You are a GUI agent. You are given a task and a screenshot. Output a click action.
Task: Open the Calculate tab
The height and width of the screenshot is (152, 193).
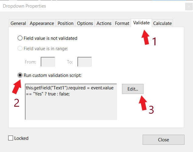click(x=162, y=23)
